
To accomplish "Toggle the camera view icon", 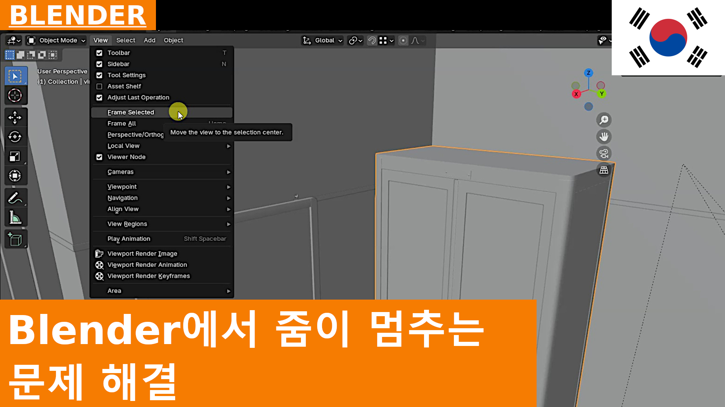I will pos(604,153).
